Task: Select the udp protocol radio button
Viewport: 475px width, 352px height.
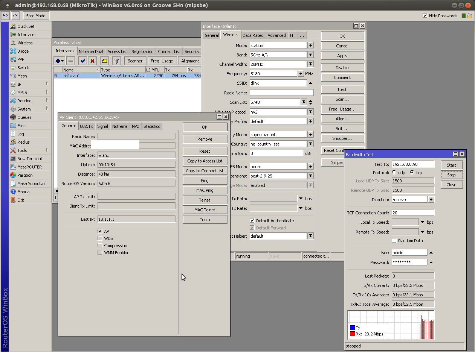Action: click(394, 173)
